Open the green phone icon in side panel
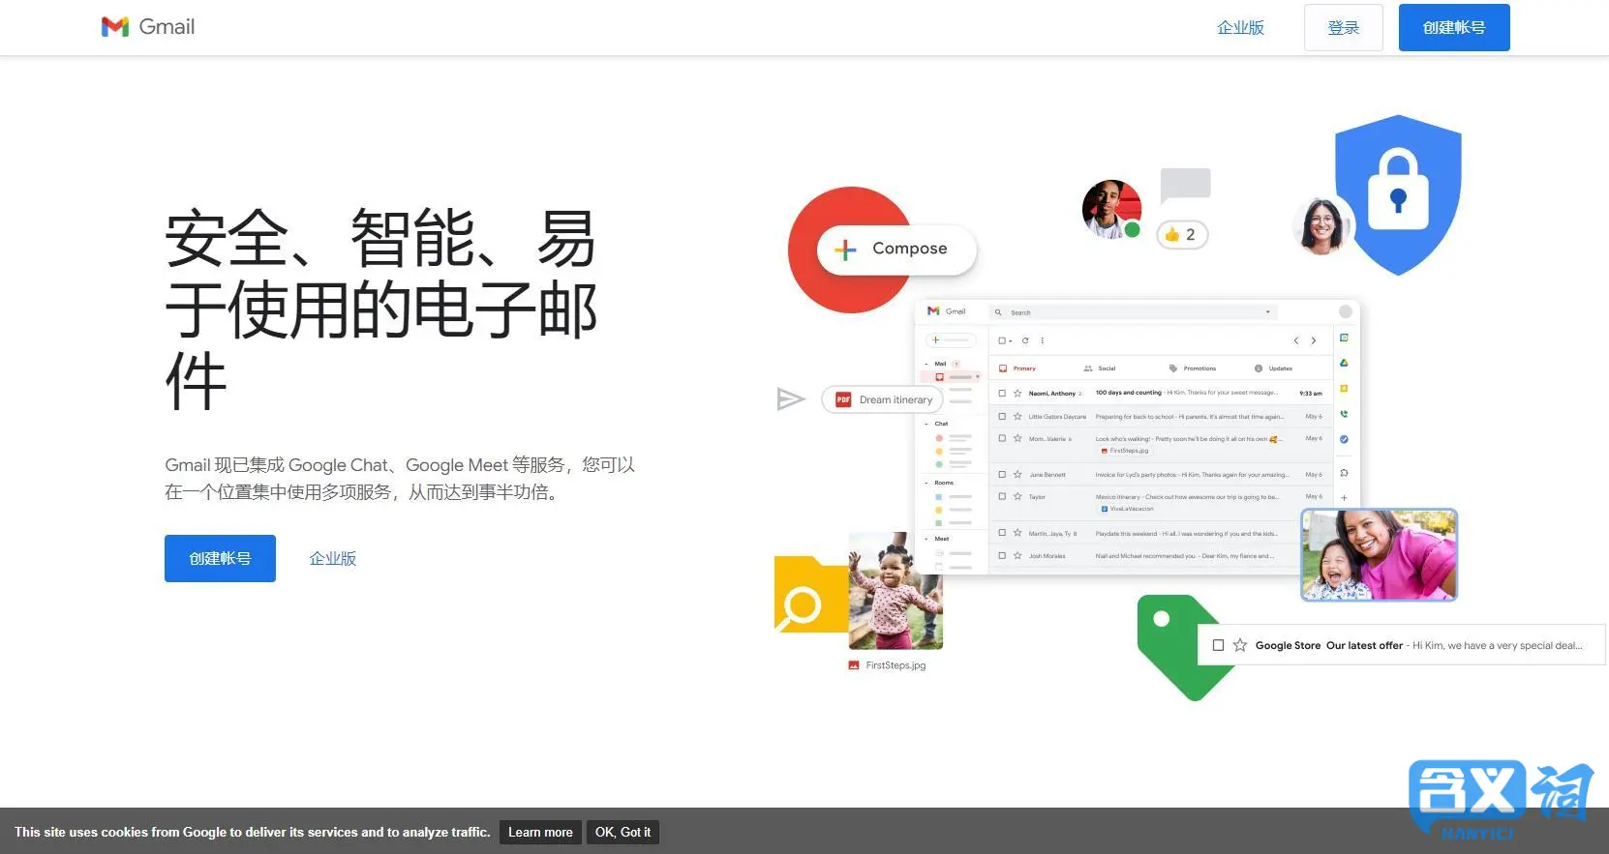 click(x=1344, y=413)
